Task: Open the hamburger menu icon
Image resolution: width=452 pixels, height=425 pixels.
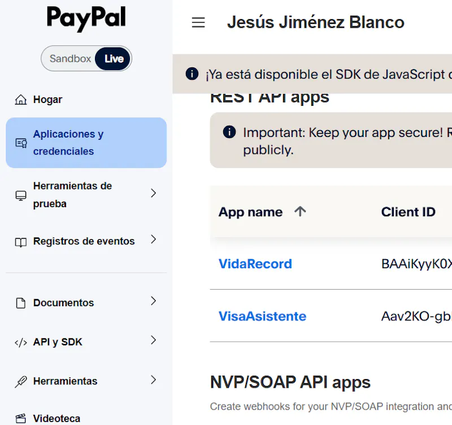Action: (x=198, y=23)
